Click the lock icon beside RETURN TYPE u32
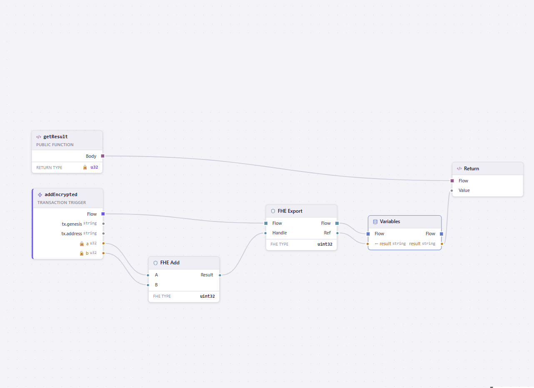534x388 pixels. click(x=84, y=167)
